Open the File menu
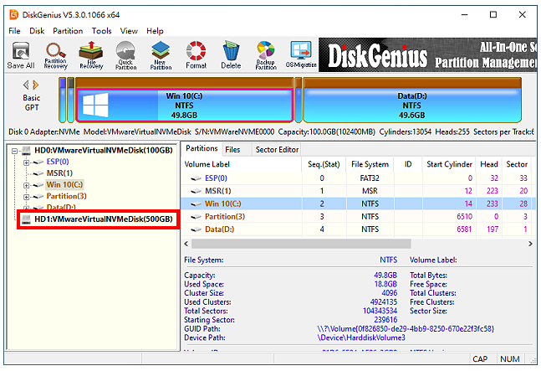541x371 pixels. click(14, 31)
